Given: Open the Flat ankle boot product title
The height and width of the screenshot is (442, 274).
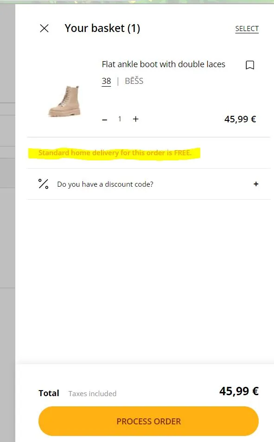Looking at the screenshot, I should 163,64.
